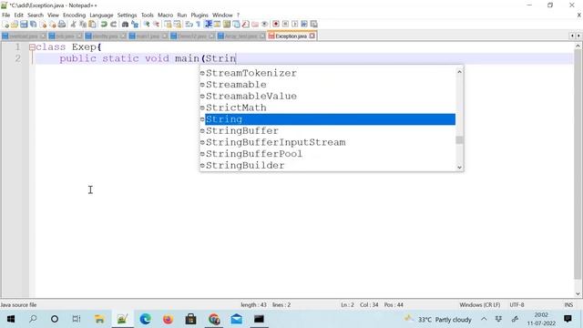This screenshot has height=328, width=583.
Task: Toggle show all characters pilcrow icon
Action: 199,25
